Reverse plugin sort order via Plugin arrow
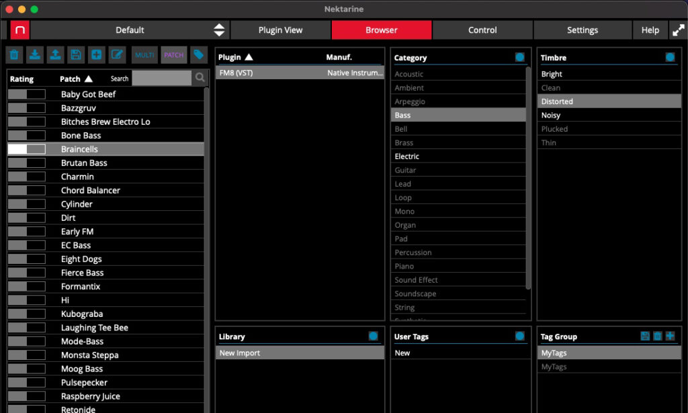Viewport: 688px width, 413px height. pos(249,57)
